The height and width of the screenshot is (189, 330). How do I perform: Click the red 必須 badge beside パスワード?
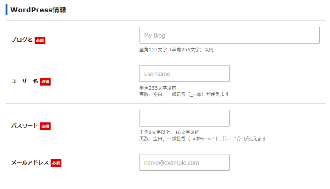coord(45,126)
